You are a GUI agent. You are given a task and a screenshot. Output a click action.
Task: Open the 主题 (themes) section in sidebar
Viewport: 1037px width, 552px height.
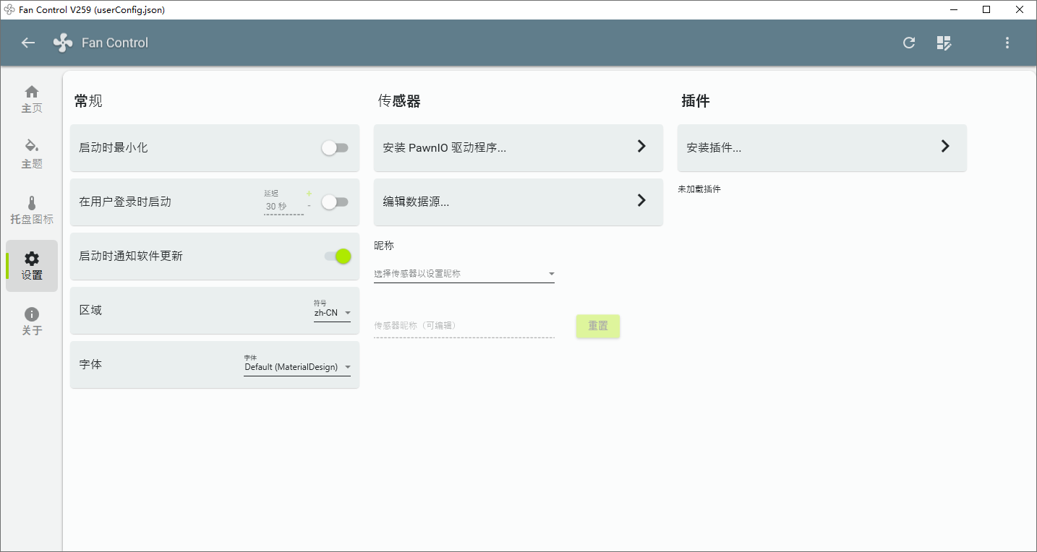pos(31,153)
